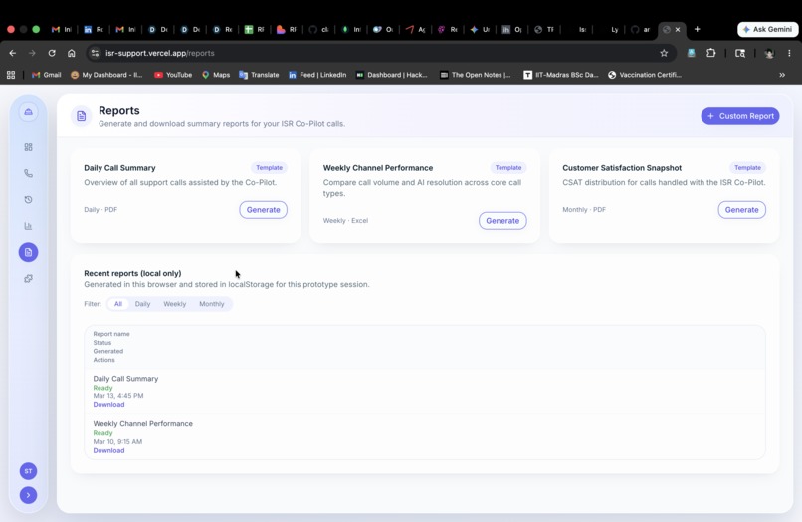Open the Vaccination Certifi... bookmark

645,75
